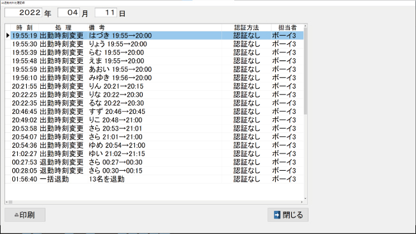
Task: Click the 備考 column header
Action: click(x=155, y=27)
